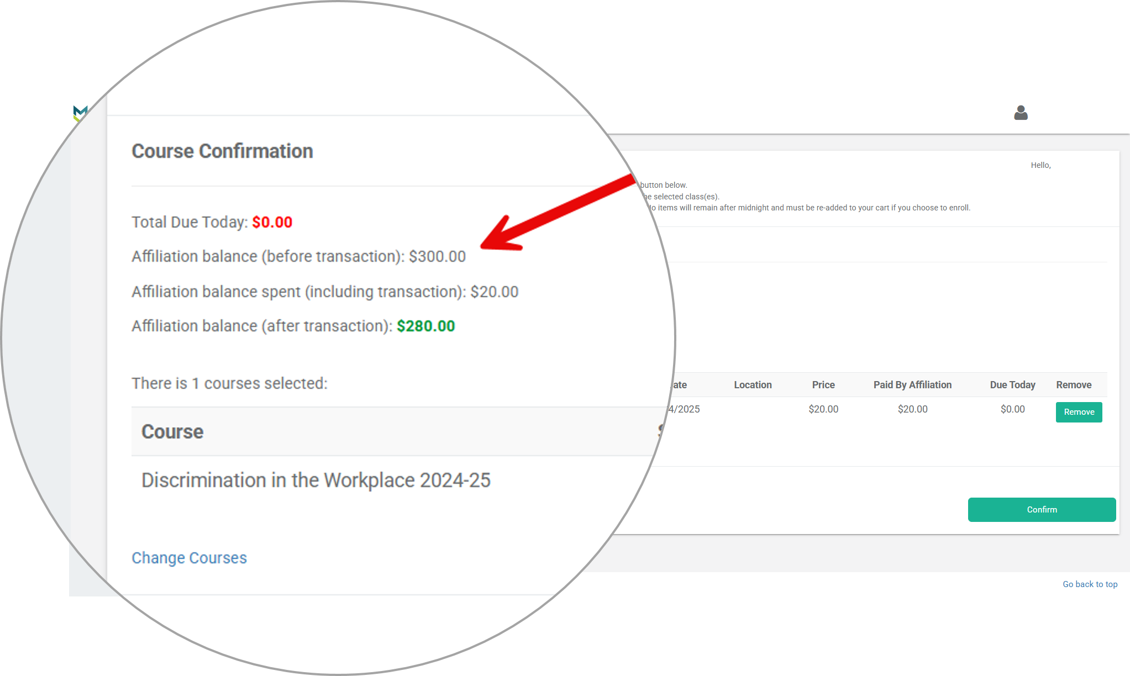Screen dimensions: 1130x676
Task: Click the Remove column header
Action: pos(1074,385)
